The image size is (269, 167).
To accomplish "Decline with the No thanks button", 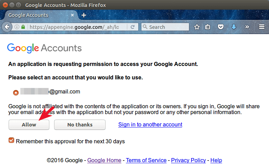I will coord(80,125).
